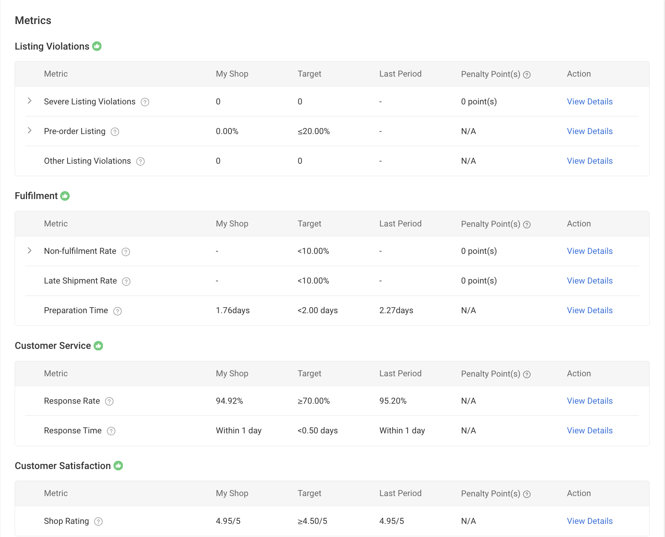
Task: Expand the Pre-order Listing row
Action: (30, 130)
